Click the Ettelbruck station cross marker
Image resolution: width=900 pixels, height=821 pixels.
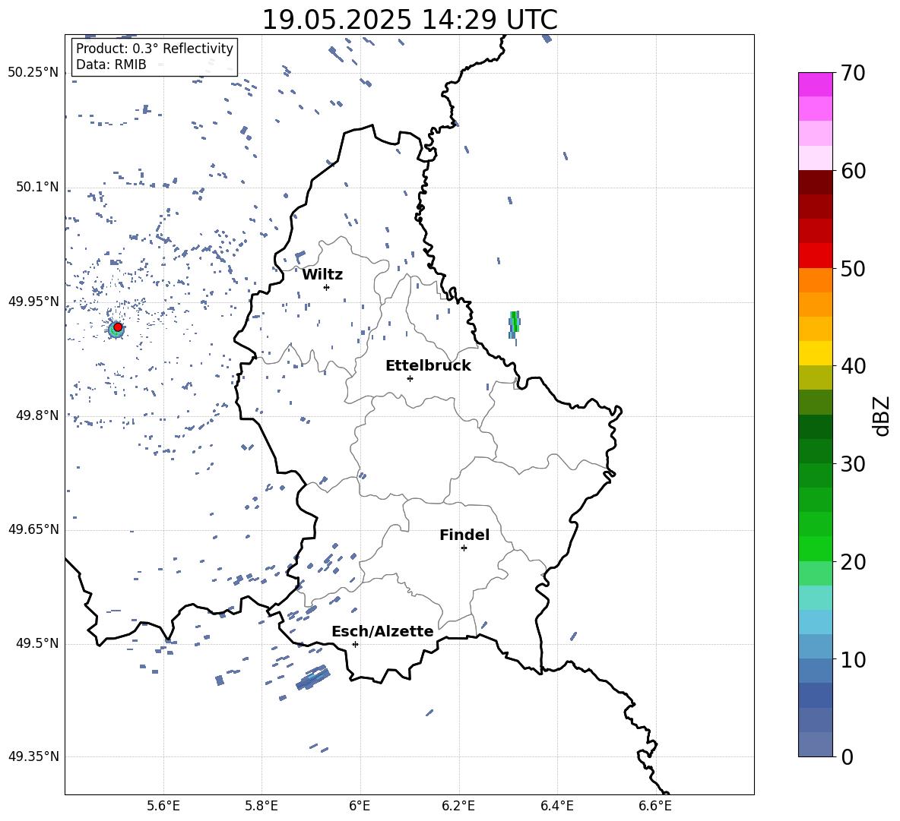point(410,378)
